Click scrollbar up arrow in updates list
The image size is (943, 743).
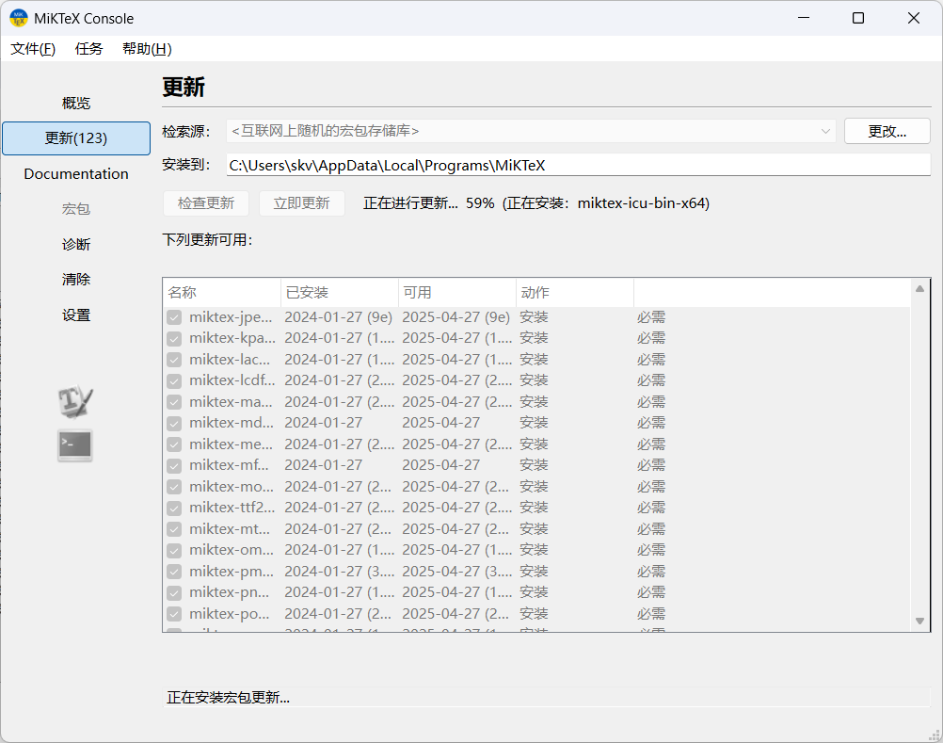click(919, 289)
